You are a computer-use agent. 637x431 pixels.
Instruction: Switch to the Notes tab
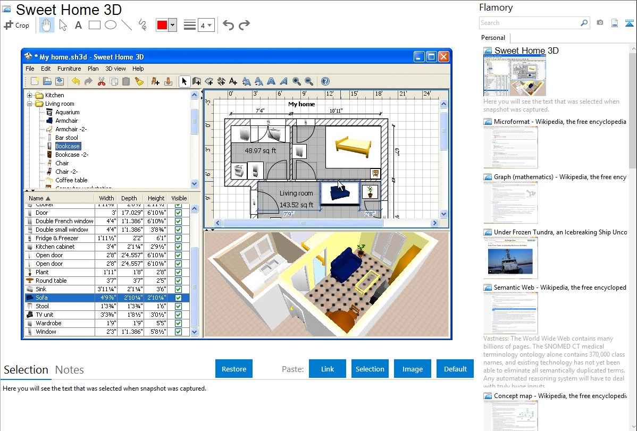point(70,370)
